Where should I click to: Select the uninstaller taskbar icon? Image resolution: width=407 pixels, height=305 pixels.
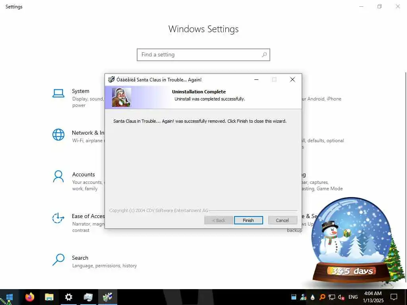click(107, 297)
